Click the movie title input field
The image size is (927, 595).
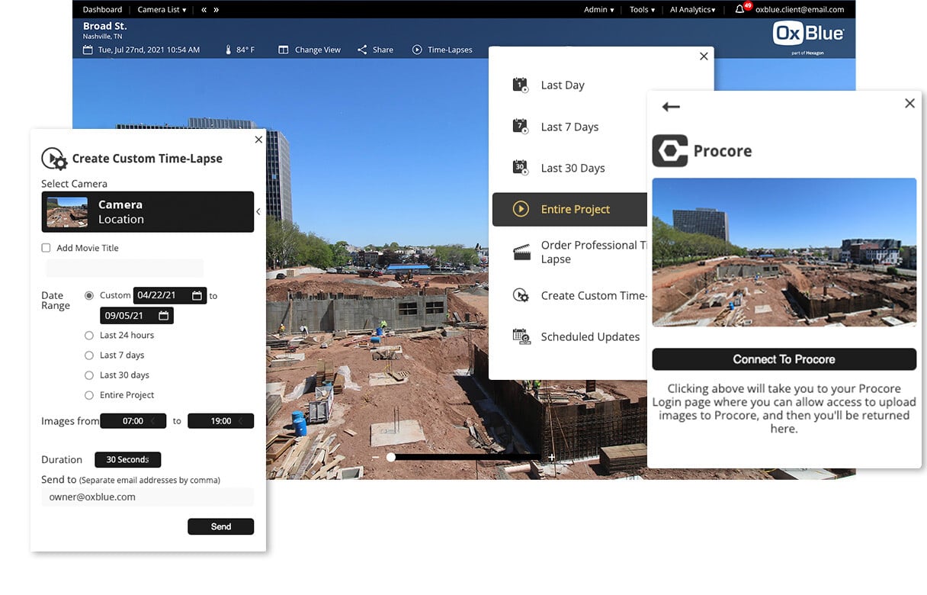[124, 268]
